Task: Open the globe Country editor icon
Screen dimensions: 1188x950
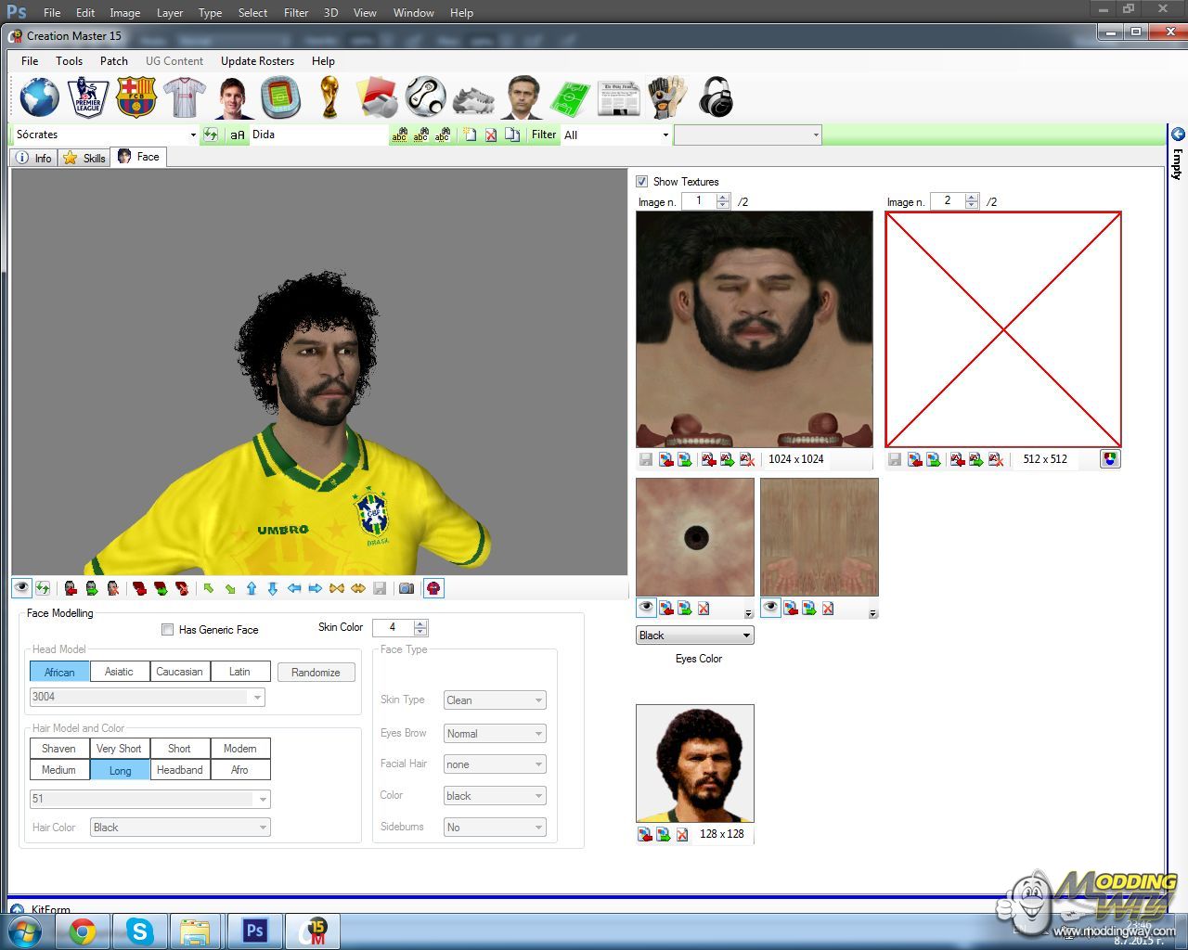Action: (39, 97)
